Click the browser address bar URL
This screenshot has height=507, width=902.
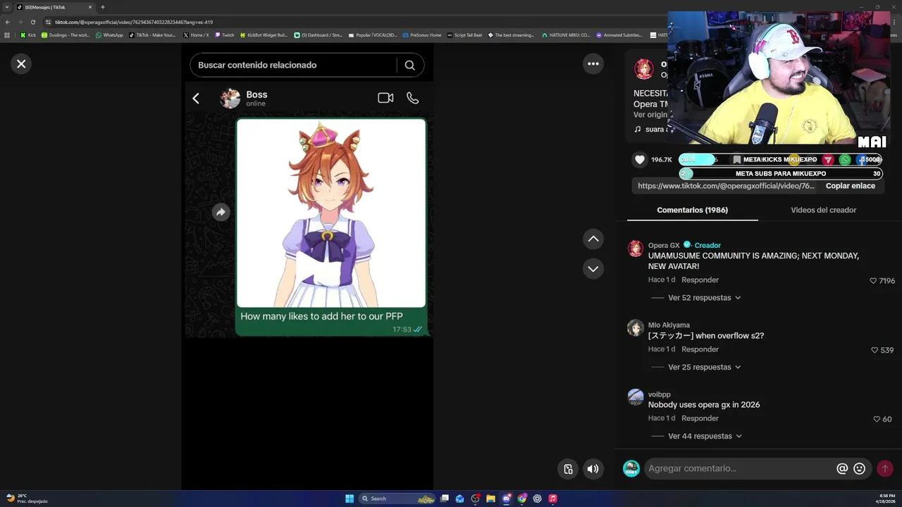click(134, 22)
